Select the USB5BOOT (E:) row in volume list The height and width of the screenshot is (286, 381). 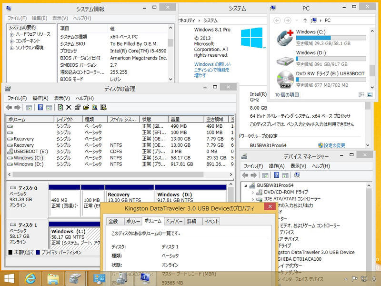click(x=120, y=152)
